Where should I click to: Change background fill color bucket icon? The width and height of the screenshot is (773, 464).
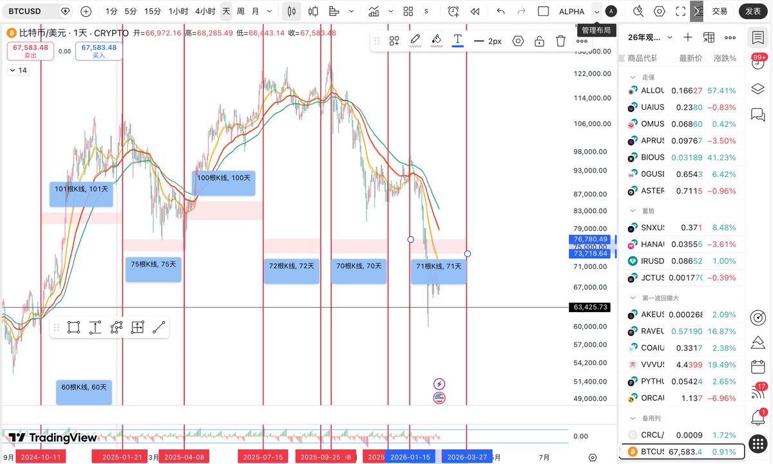point(436,41)
